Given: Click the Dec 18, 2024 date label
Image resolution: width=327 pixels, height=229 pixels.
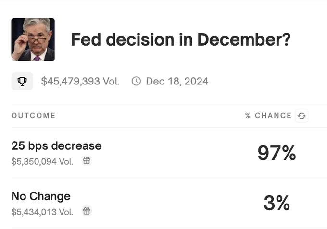Looking at the screenshot, I should click(177, 81).
